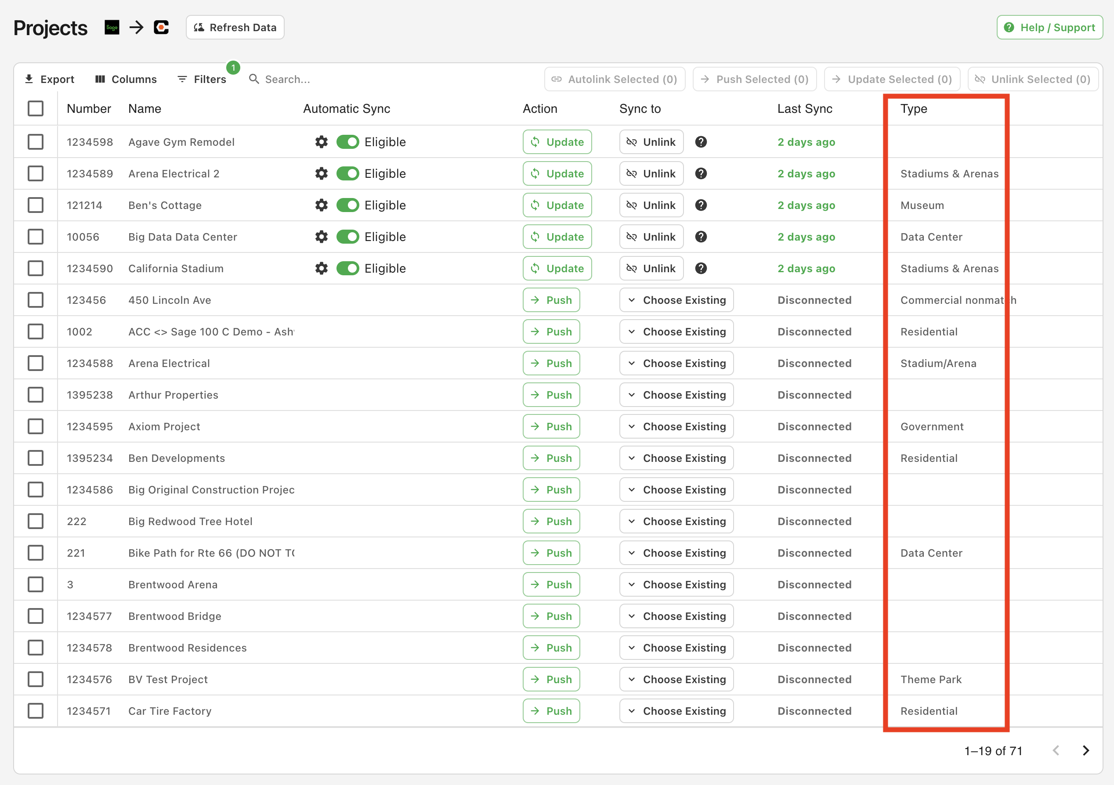Open Choose Existing dropdown for Arena Electrical
This screenshot has height=785, width=1114.
676,363
